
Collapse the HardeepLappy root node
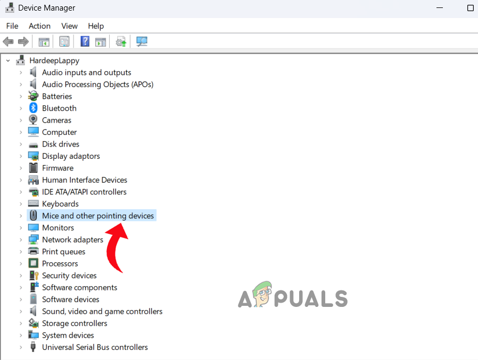click(7, 60)
